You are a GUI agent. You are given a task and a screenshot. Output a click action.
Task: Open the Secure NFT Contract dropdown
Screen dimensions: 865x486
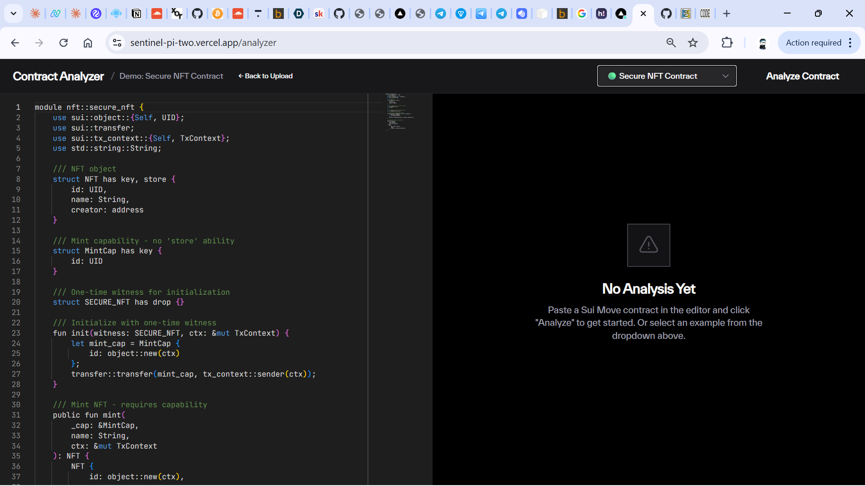pyautogui.click(x=666, y=76)
